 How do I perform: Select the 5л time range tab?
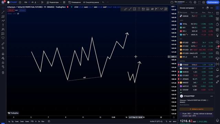tap(39, 121)
